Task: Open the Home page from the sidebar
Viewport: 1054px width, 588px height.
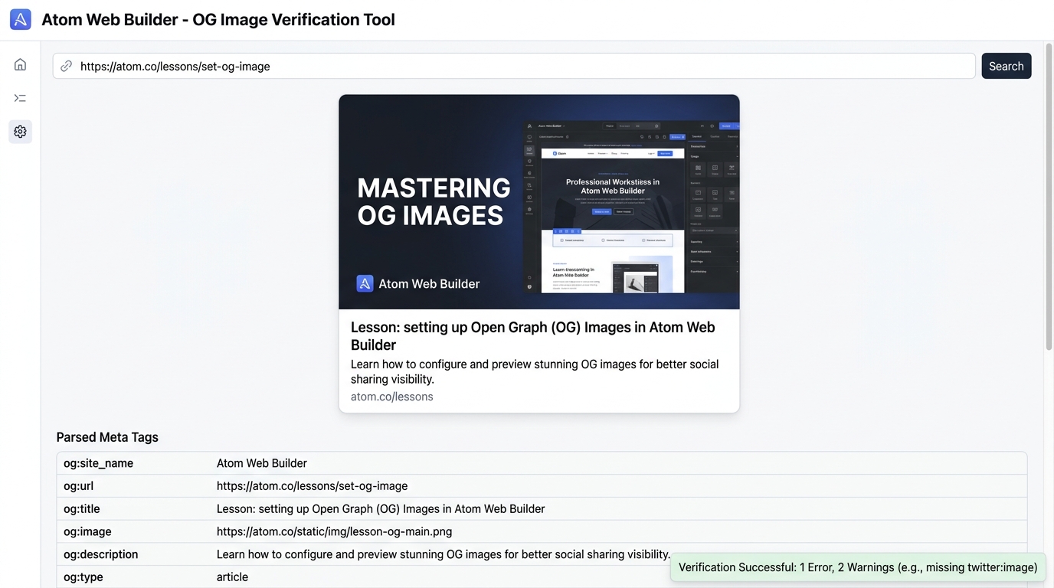Action: [21, 64]
